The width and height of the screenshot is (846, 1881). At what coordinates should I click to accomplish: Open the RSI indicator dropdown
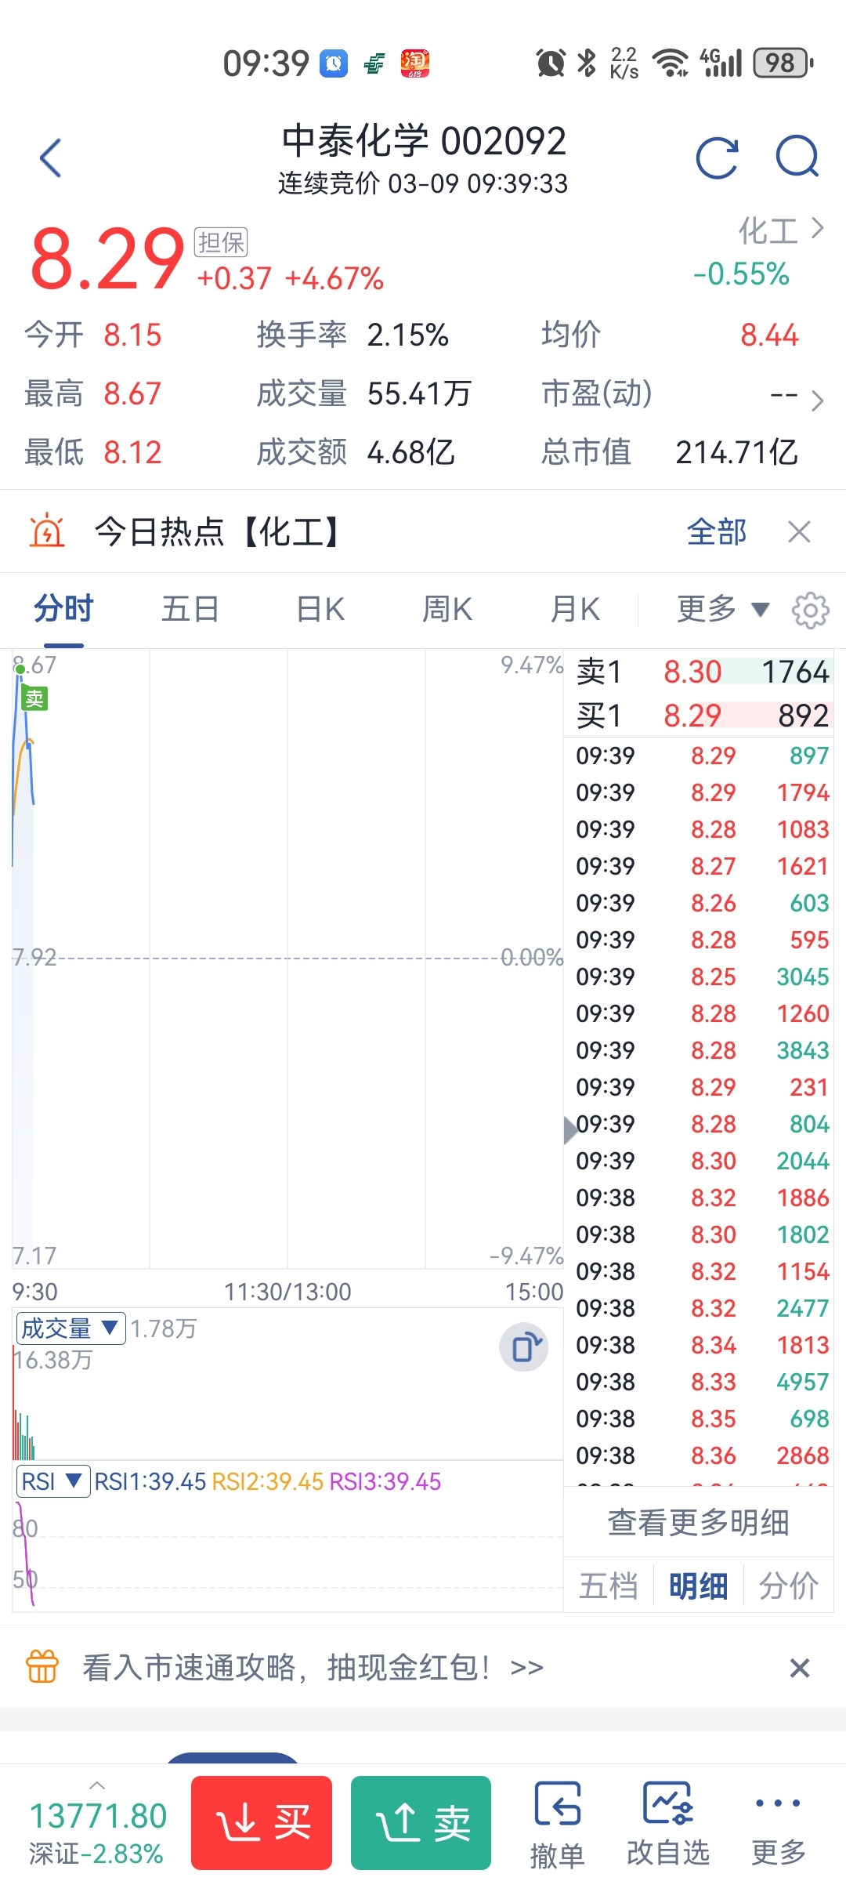pos(52,1481)
